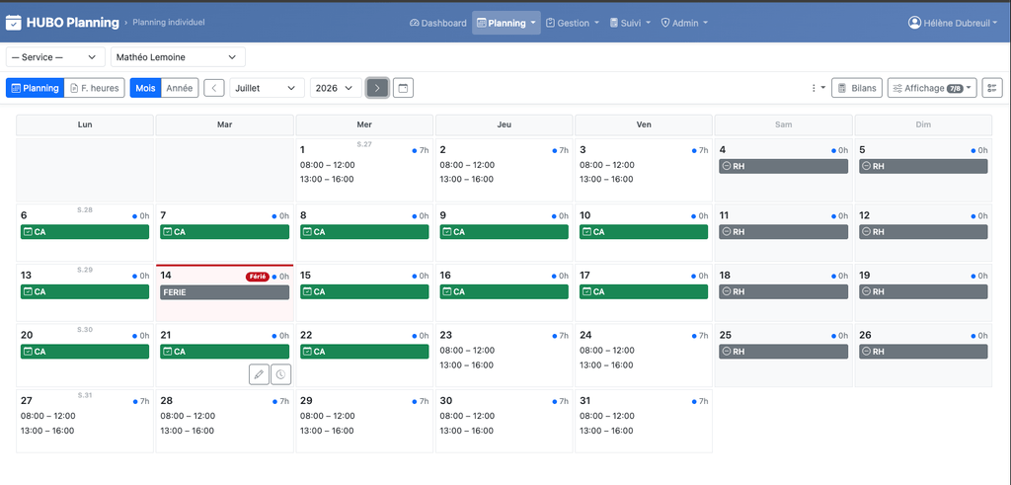Select the CA event on day 6
This screenshot has height=485, width=1011.
85,231
